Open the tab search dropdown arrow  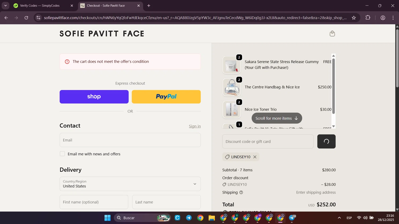[x=5, y=6]
